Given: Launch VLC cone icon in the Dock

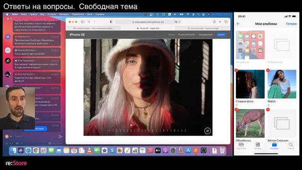Looking at the screenshot, I should (x=89, y=151).
